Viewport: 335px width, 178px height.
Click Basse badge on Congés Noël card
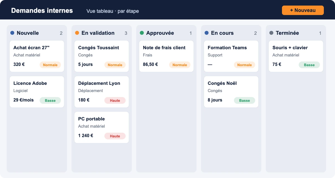245,100
